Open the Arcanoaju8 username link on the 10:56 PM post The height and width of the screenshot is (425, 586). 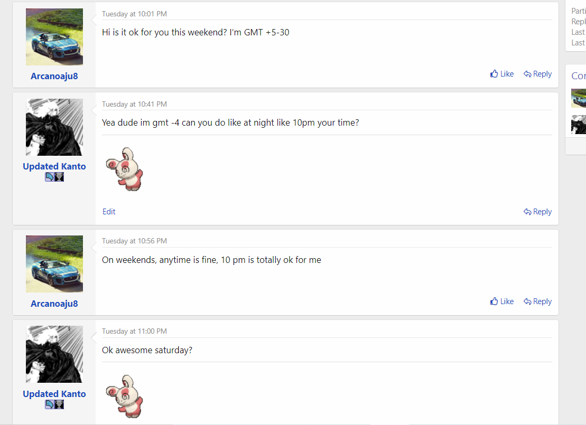[54, 304]
